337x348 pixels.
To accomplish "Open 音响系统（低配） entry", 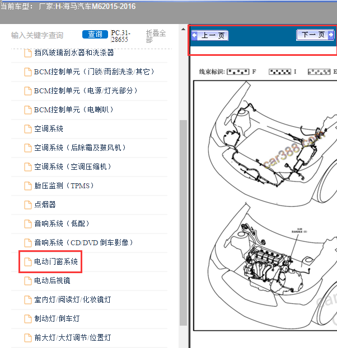I will coord(62,223).
